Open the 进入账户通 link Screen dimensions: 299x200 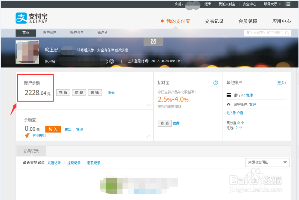click(235, 113)
